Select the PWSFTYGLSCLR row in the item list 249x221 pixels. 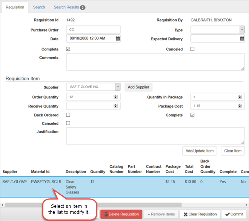[x=46, y=182]
